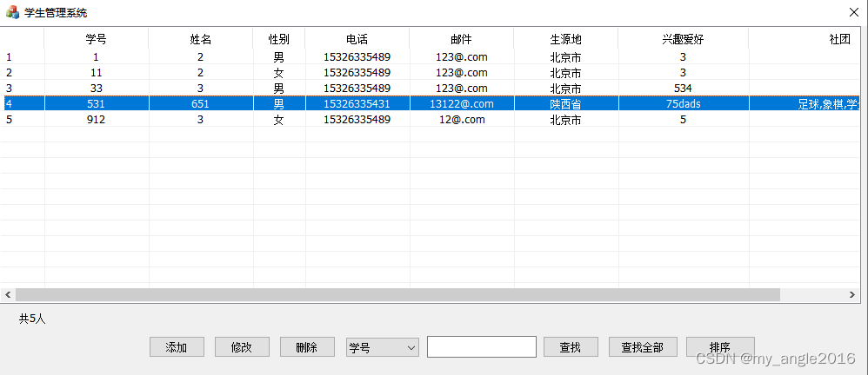Click the 生源地 column header
868x375 pixels.
(565, 39)
